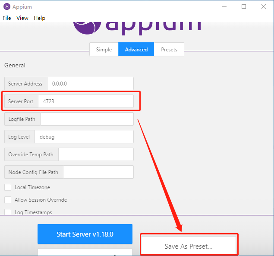This screenshot has height=256, width=274.
Task: Click the Log Level field showing debug
Action: pyautogui.click(x=84, y=137)
